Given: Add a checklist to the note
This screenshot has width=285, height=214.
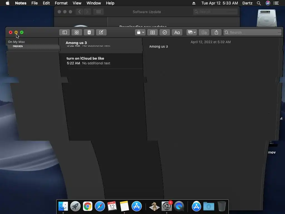Looking at the screenshot, I should pos(165,32).
